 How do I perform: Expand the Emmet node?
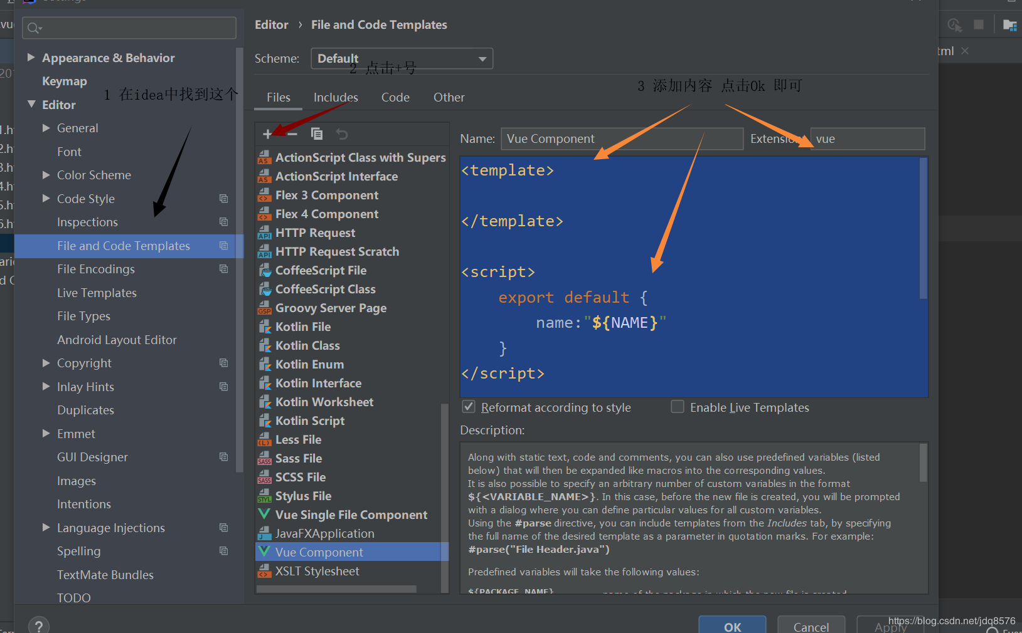point(46,433)
